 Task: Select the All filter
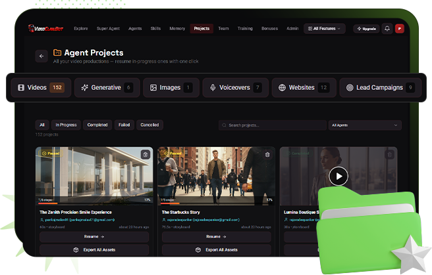click(42, 125)
